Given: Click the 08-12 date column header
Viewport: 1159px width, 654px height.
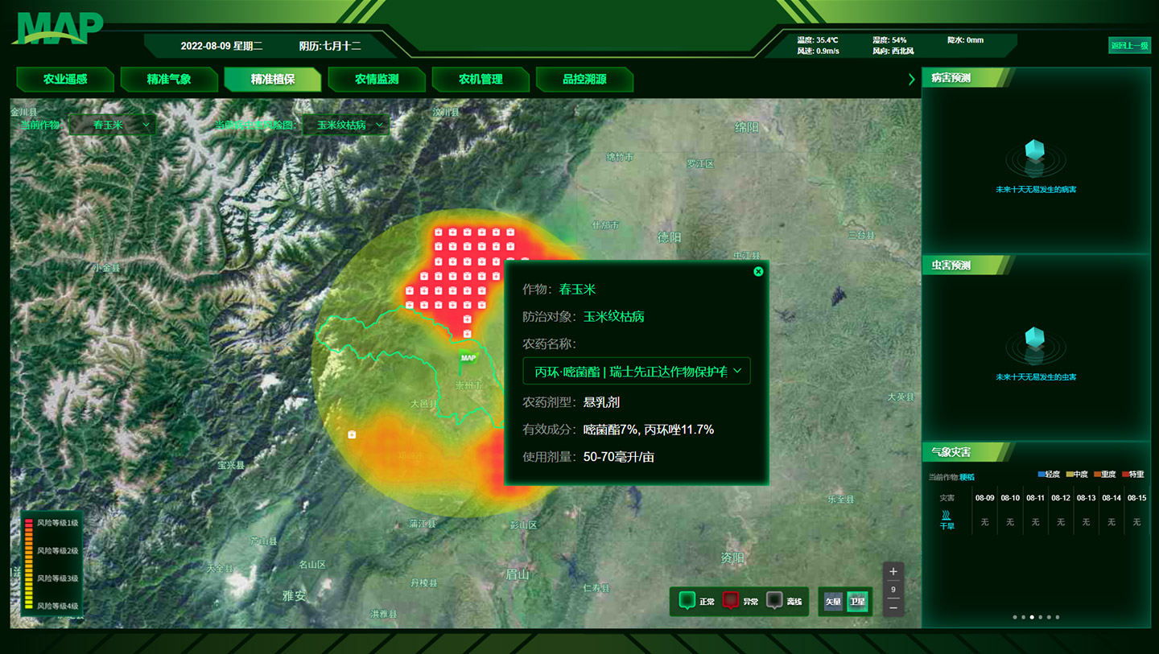Looking at the screenshot, I should pos(1061,498).
